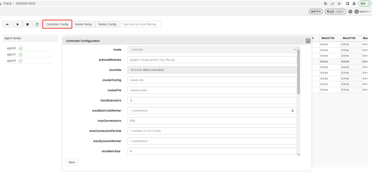Viewport: 372px width, 173px height.
Task: Focus the maxConnections input field
Action: 212,121
